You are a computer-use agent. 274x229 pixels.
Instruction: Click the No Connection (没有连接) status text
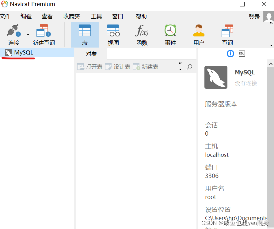[246, 83]
